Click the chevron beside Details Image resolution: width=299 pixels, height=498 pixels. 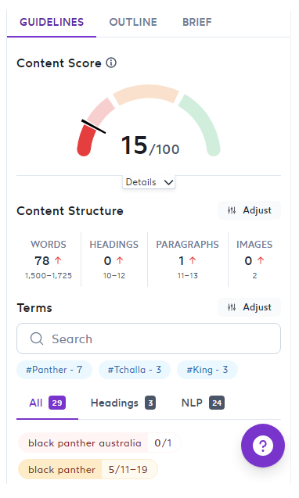(168, 182)
